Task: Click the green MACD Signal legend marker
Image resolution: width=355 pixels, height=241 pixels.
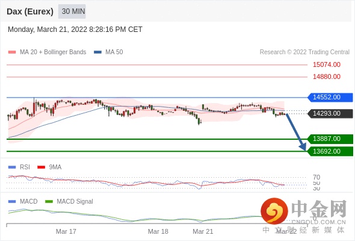Action: (49, 201)
